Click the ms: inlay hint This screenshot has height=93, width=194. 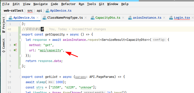(x=51, y=82)
